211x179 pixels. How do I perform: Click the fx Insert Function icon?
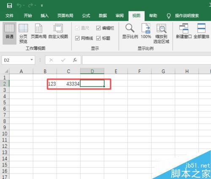coord(75,60)
